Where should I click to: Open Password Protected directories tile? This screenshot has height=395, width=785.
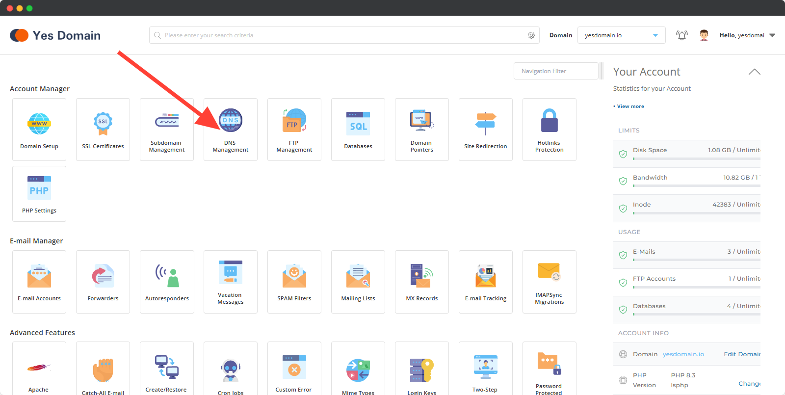coord(549,369)
